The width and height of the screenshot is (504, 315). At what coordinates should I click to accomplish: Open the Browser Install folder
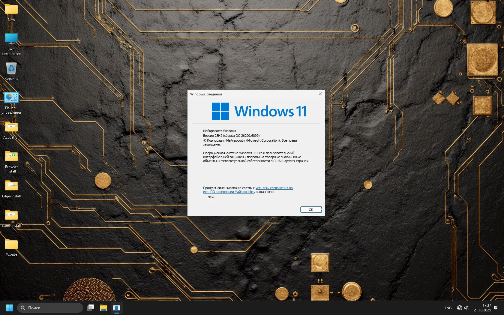pyautogui.click(x=11, y=156)
